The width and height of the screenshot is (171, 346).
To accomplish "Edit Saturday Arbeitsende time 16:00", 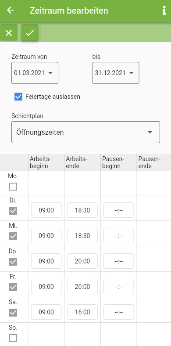I will [82, 312].
